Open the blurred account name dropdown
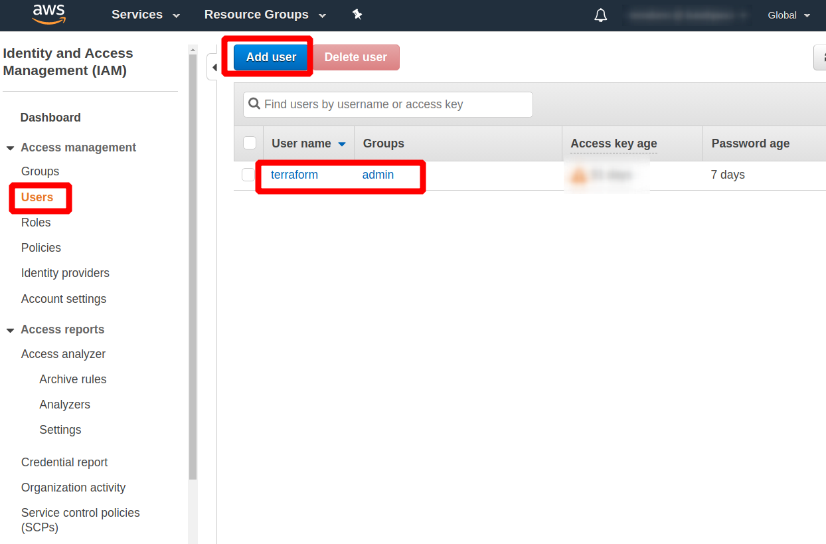826x544 pixels. [687, 15]
